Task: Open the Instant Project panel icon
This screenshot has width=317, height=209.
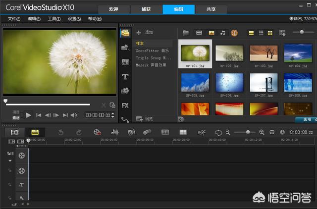Action: (125, 48)
